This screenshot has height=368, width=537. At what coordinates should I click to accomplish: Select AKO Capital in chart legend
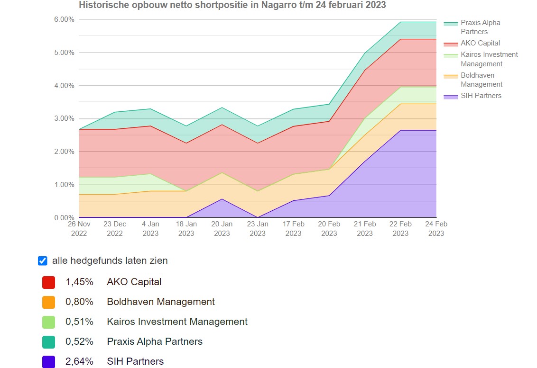coord(480,43)
